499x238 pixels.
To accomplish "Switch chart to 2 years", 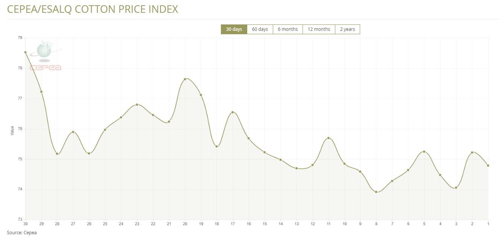I will pyautogui.click(x=347, y=29).
